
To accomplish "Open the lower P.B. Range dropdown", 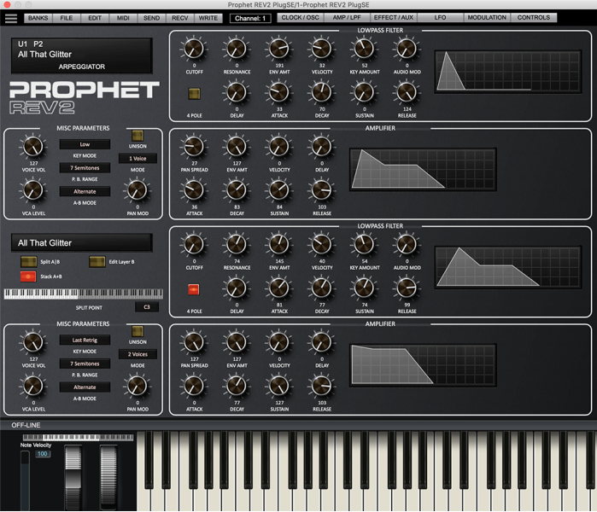I will pyautogui.click(x=85, y=364).
